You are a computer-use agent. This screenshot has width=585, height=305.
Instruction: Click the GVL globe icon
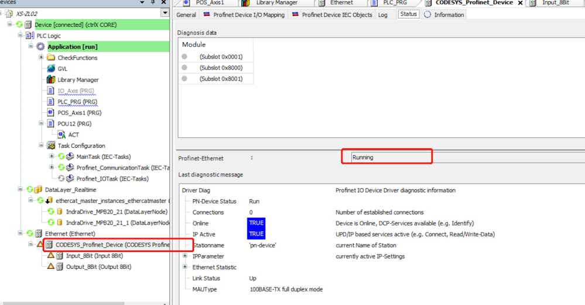51,69
